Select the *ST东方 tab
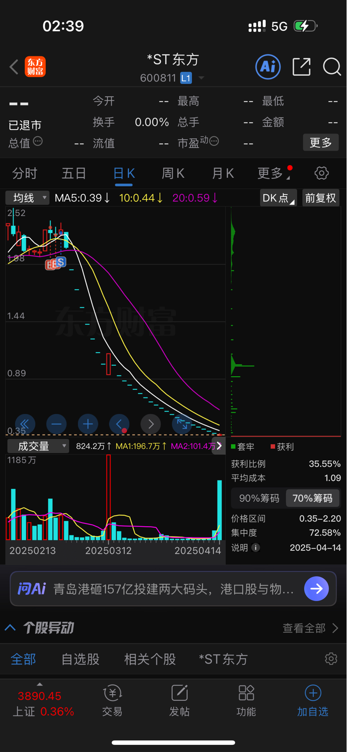 click(223, 659)
